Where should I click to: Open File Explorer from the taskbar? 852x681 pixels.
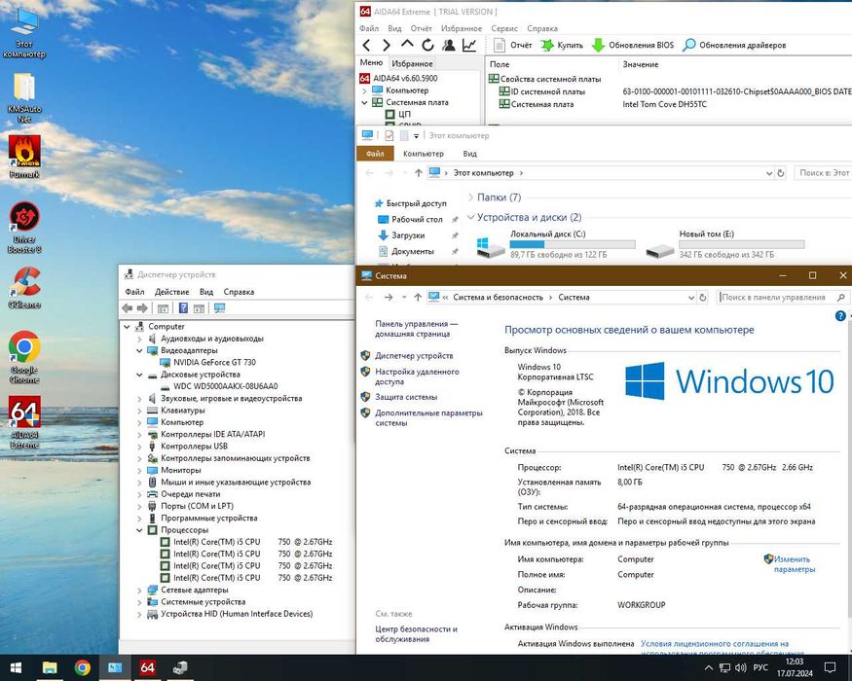point(50,667)
